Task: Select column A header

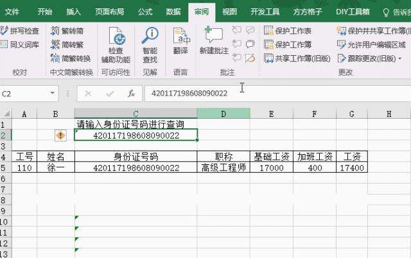Action: 24,114
